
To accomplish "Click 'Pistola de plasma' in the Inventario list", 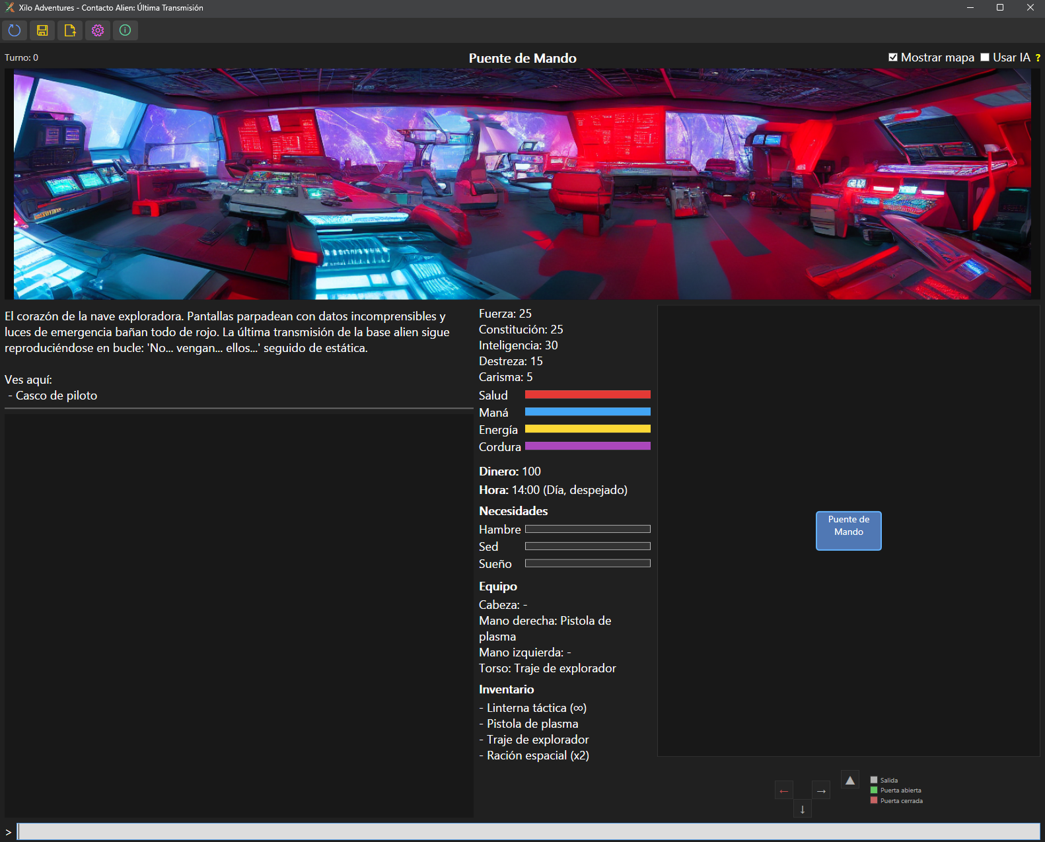I will [x=529, y=724].
